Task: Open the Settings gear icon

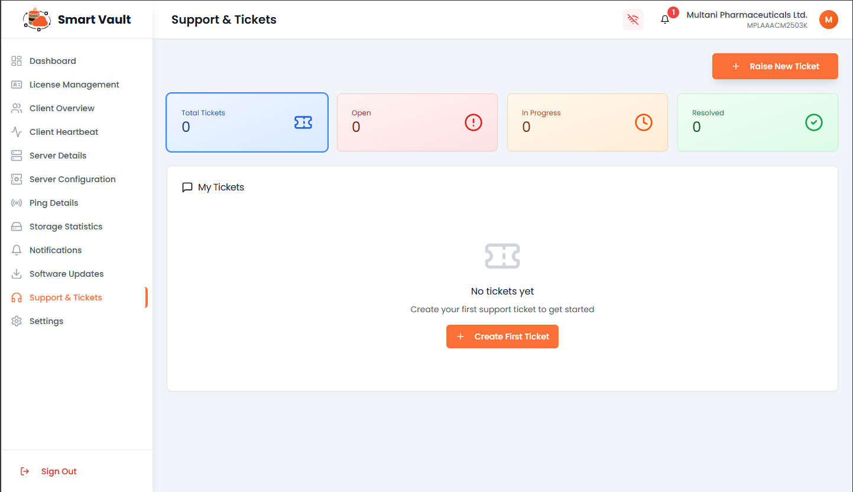Action: click(x=17, y=321)
